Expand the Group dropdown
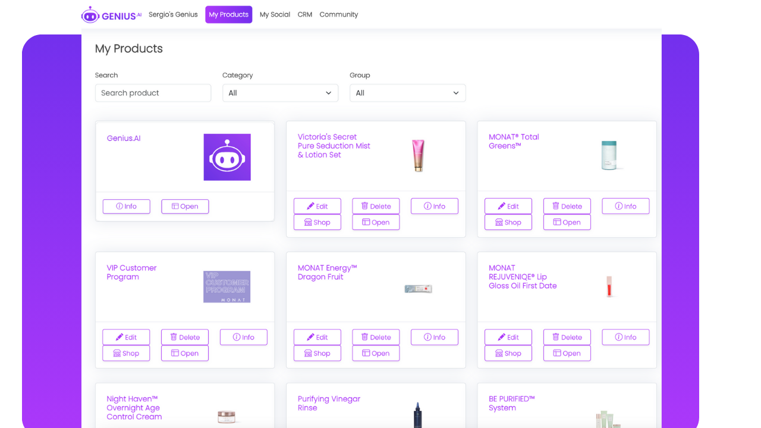Viewport: 761px width, 428px height. 407,93
